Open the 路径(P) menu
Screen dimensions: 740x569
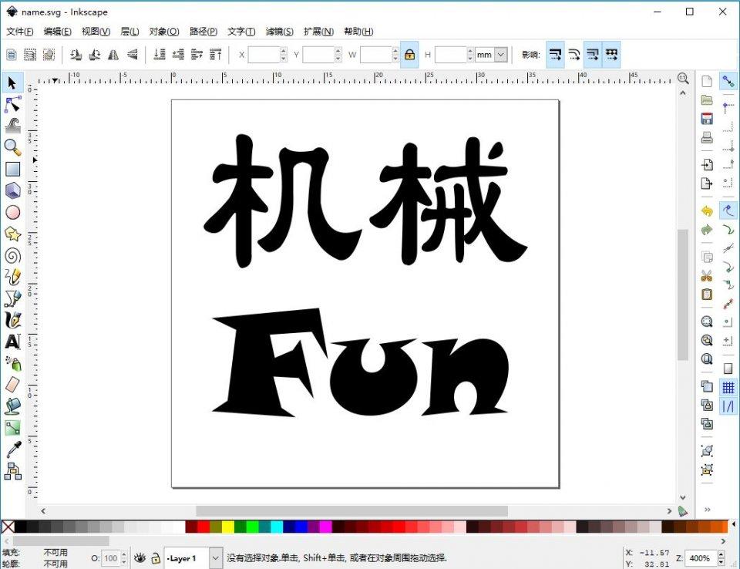203,32
